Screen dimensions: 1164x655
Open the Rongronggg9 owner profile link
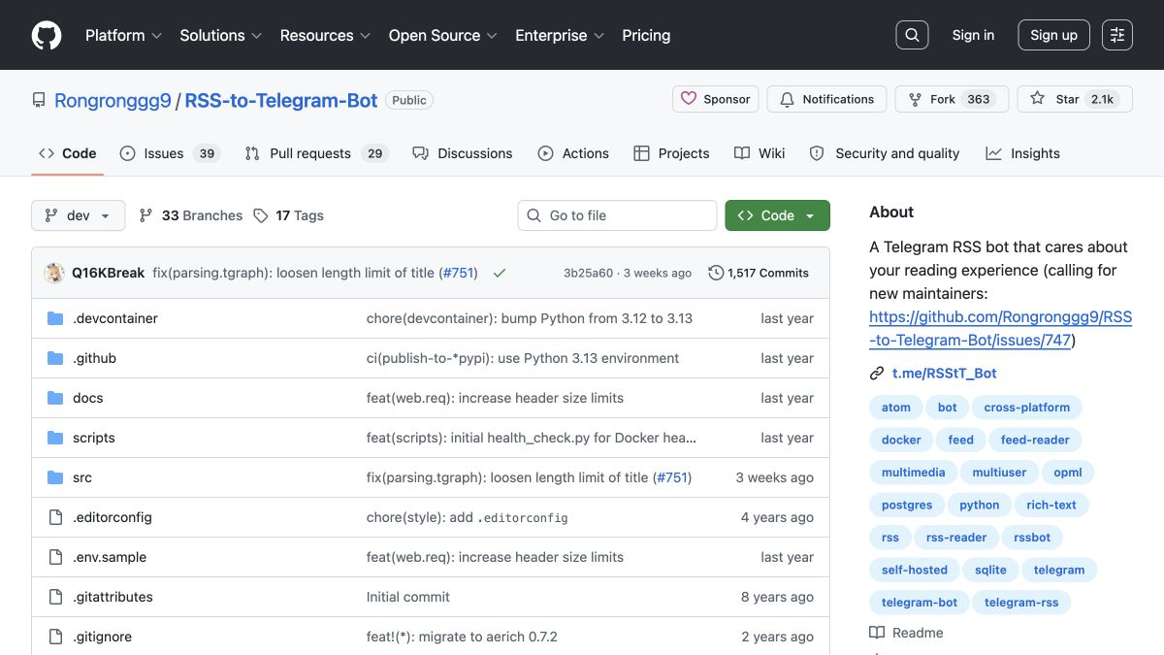[113, 100]
